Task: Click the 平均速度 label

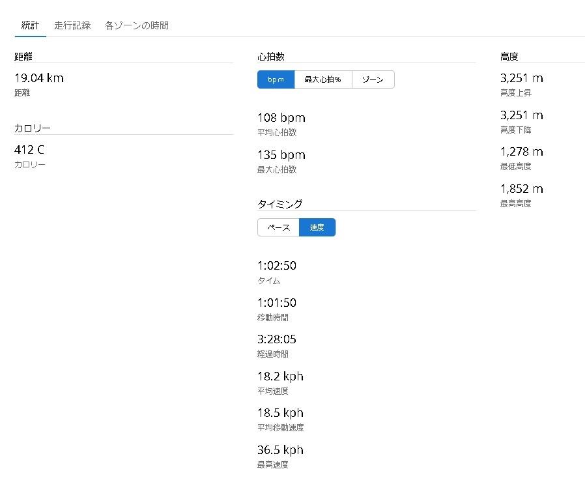Action: (273, 391)
